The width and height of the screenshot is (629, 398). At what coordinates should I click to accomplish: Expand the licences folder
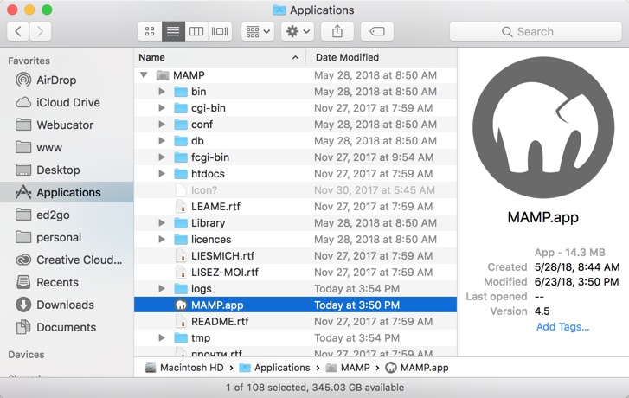(x=162, y=239)
